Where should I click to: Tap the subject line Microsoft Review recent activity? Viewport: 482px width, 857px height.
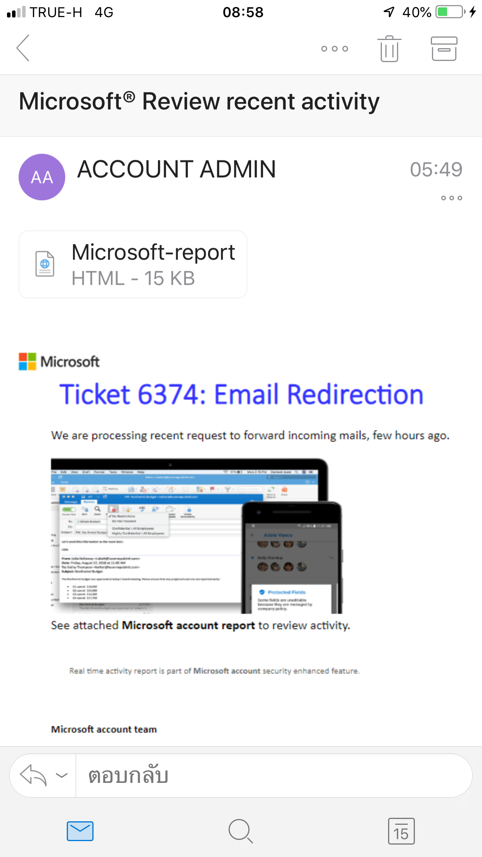click(x=199, y=102)
